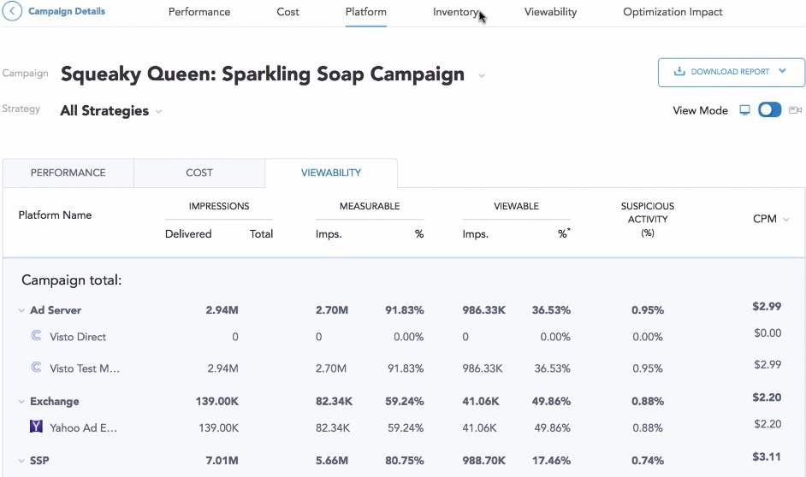Select the PERFORMANCE sub-tab

pos(68,173)
